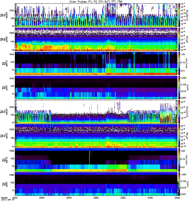Click the (V/m)²/Hz unit label of thb edc34
The height and width of the screenshot is (205, 192).
tap(187, 15)
